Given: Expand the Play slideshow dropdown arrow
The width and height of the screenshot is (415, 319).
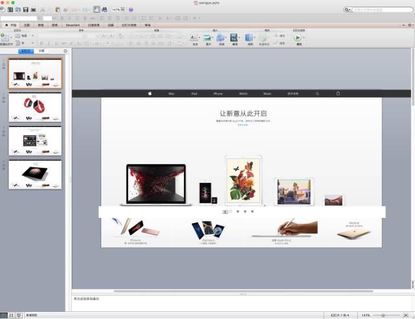Looking at the screenshot, I should click(304, 38).
